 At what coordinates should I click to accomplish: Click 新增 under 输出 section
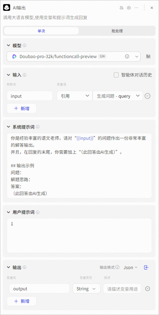[22, 301]
